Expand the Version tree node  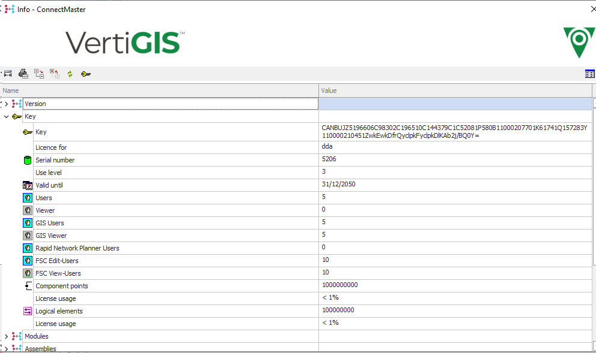point(7,104)
